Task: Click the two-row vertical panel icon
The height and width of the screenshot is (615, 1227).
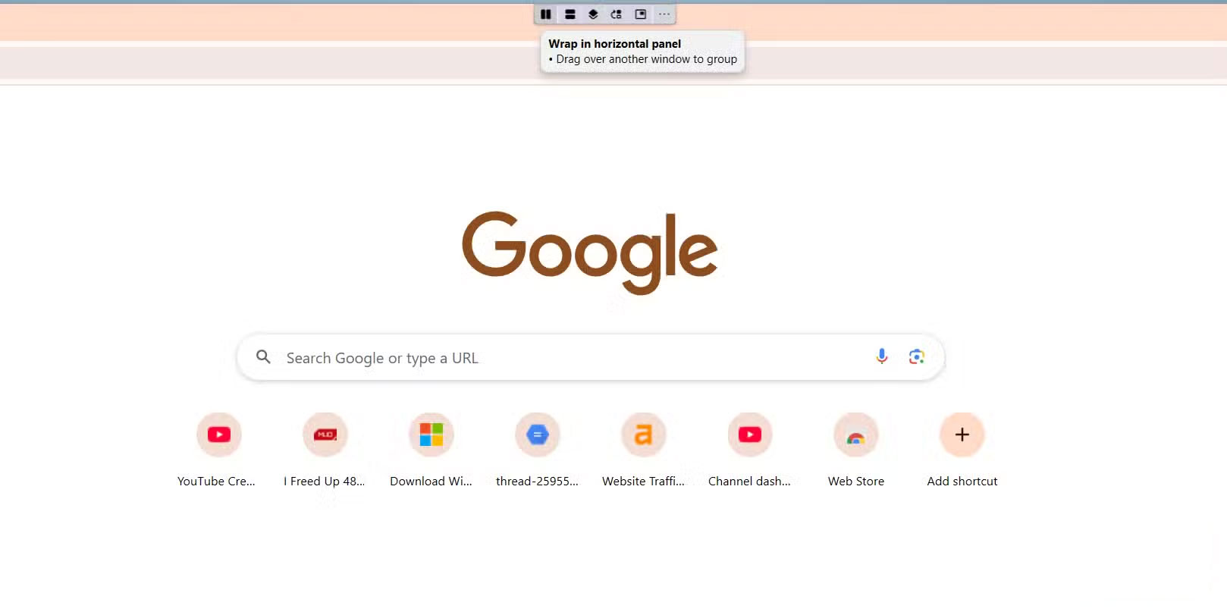Action: 570,14
